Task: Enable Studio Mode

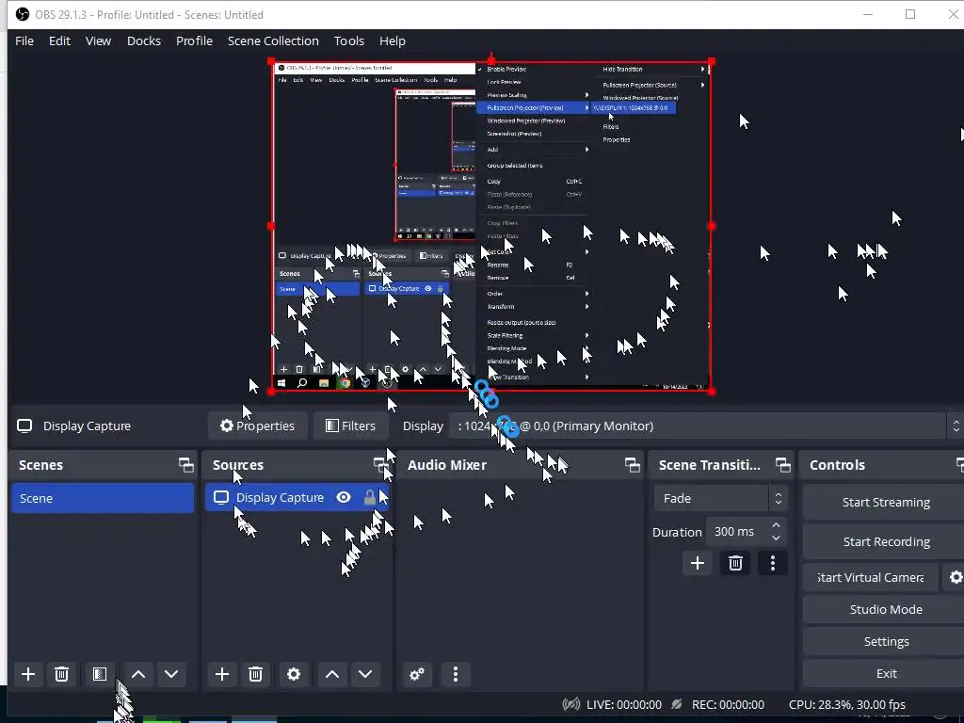Action: point(885,609)
